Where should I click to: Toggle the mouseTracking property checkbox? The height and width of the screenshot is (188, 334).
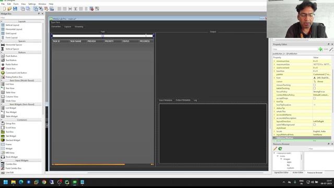pyautogui.click(x=314, y=85)
